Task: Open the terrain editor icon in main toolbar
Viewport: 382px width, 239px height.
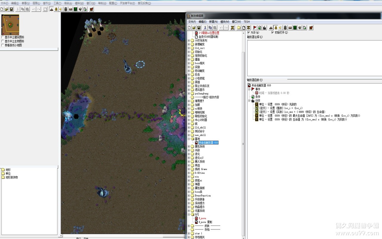Action: coord(51,9)
